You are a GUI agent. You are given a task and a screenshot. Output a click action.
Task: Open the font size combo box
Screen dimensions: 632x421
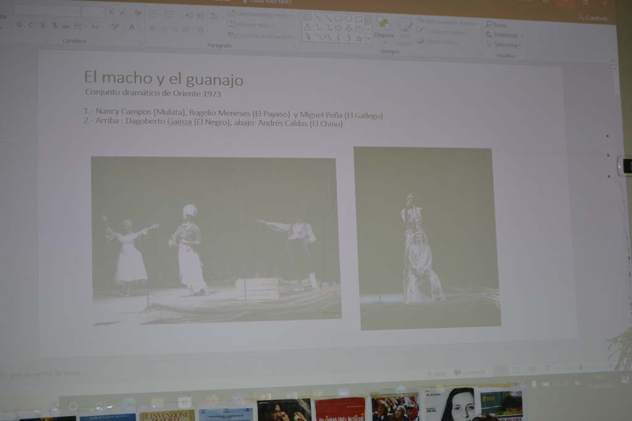coord(93,12)
